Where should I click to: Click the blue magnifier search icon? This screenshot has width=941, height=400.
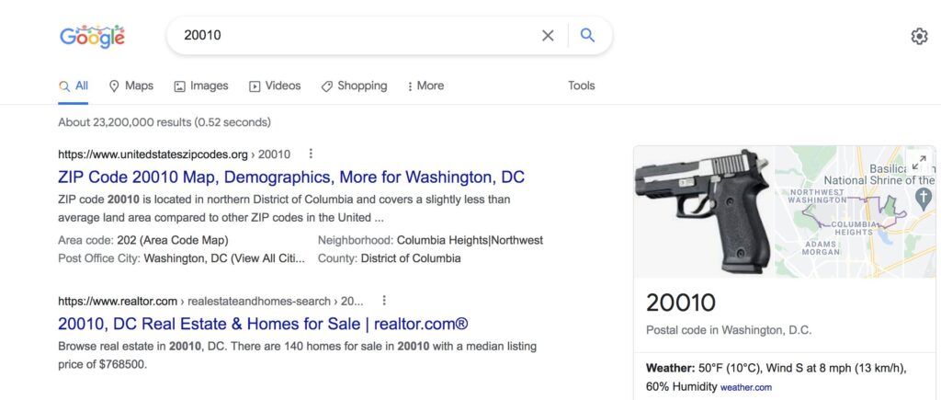[x=587, y=36]
